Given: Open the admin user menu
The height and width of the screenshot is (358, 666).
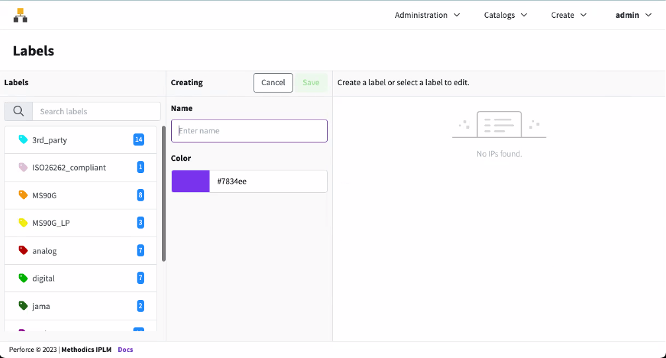Looking at the screenshot, I should 633,15.
